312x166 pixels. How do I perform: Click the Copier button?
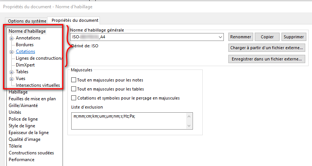pos(267,37)
